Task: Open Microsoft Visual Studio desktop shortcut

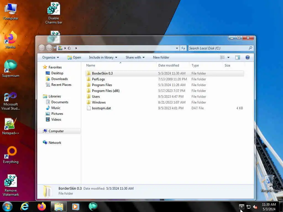Action: click(11, 101)
